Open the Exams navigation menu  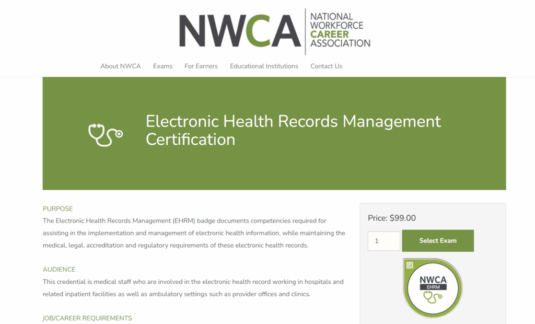(162, 66)
